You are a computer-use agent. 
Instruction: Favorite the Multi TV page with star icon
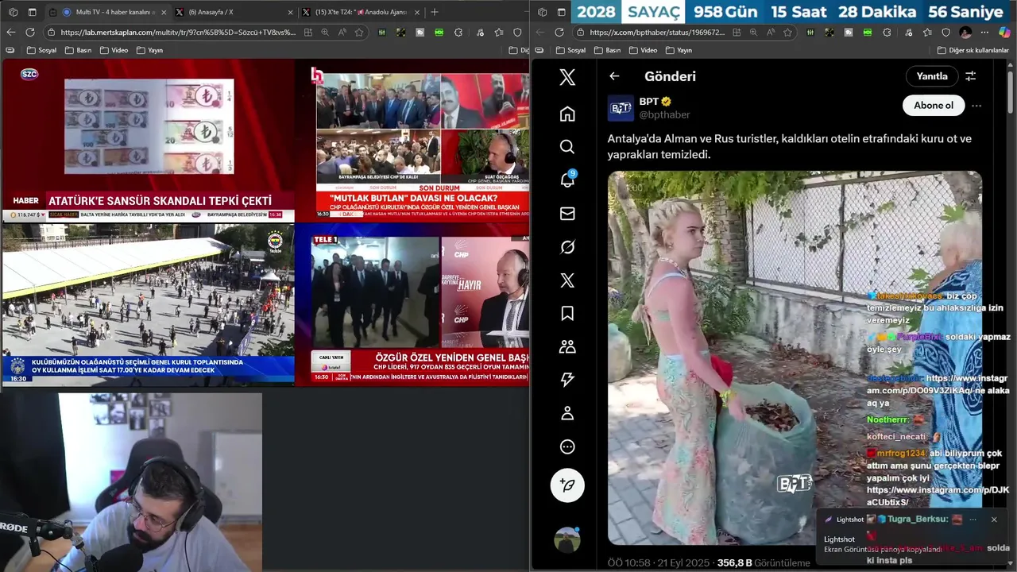point(359,33)
